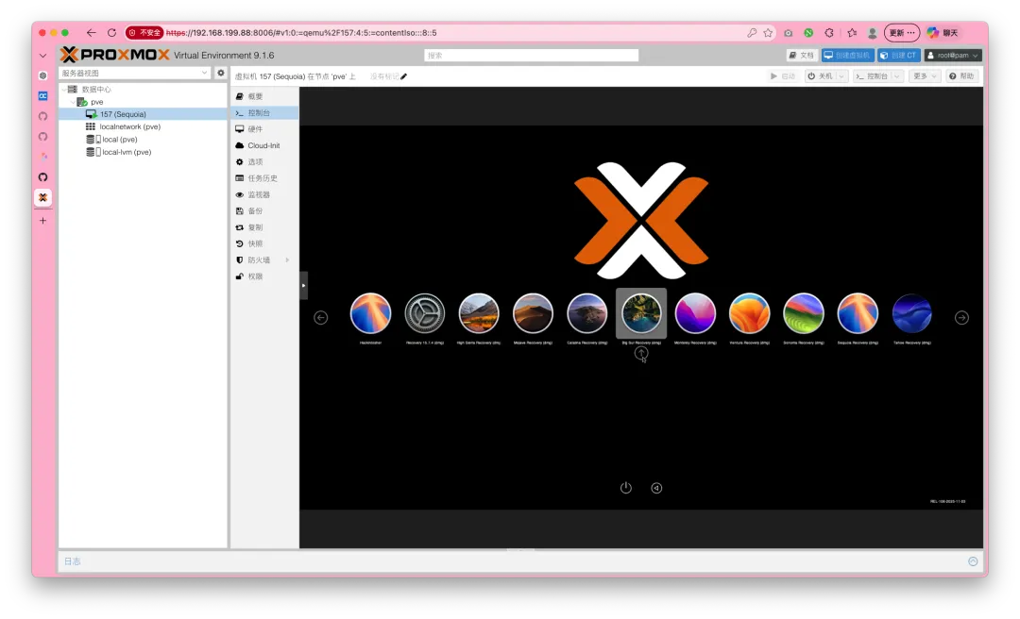Reload the page with the refresh icon
Viewport: 1020px width, 619px height.
(x=111, y=32)
